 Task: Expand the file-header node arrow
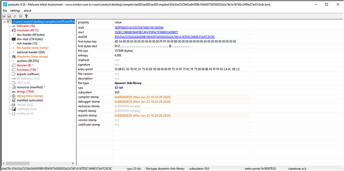tap(13, 48)
